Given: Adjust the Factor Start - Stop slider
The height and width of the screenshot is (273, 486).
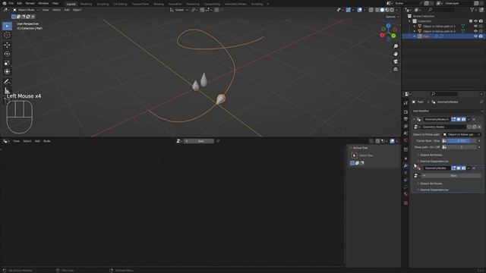Looking at the screenshot, I should tap(462, 141).
